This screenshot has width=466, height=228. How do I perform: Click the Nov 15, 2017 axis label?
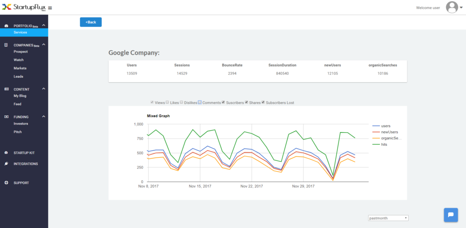[x=200, y=187]
